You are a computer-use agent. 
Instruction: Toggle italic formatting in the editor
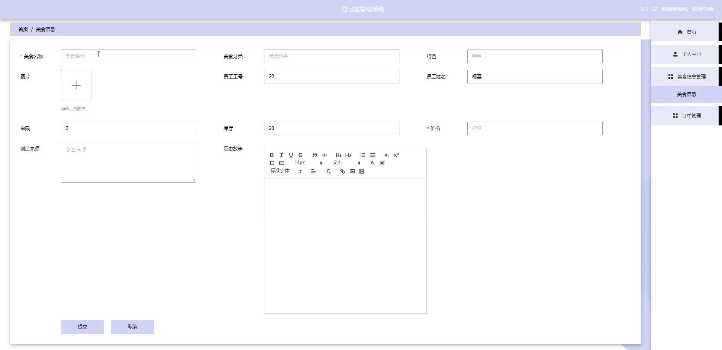[x=281, y=155]
